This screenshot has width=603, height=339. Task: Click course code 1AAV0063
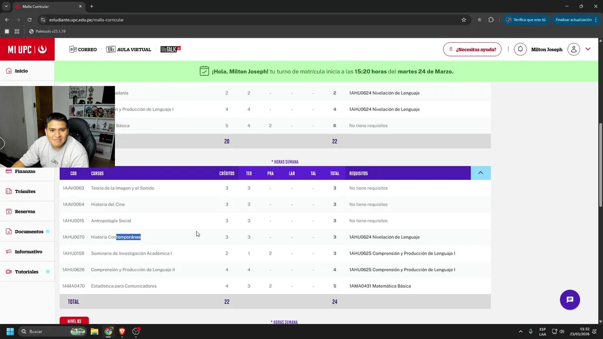coord(73,188)
